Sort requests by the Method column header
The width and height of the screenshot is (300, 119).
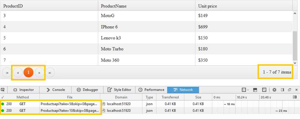click(23, 97)
